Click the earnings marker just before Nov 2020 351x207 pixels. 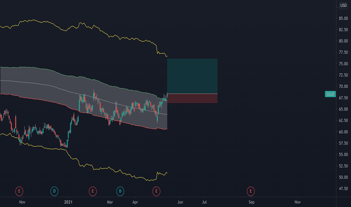point(19,191)
